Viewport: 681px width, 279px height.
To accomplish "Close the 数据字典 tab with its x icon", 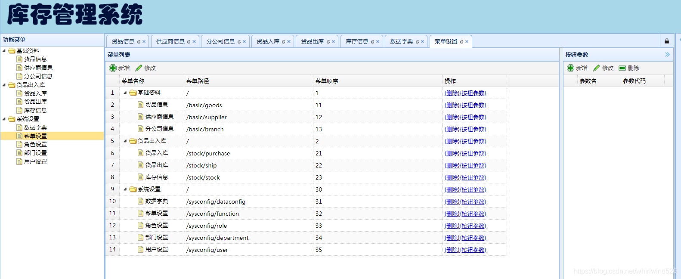I will (x=423, y=42).
